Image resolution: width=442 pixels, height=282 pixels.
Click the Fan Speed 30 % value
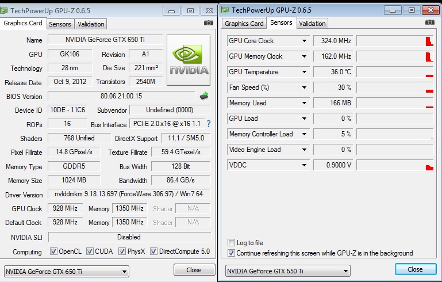(333, 87)
